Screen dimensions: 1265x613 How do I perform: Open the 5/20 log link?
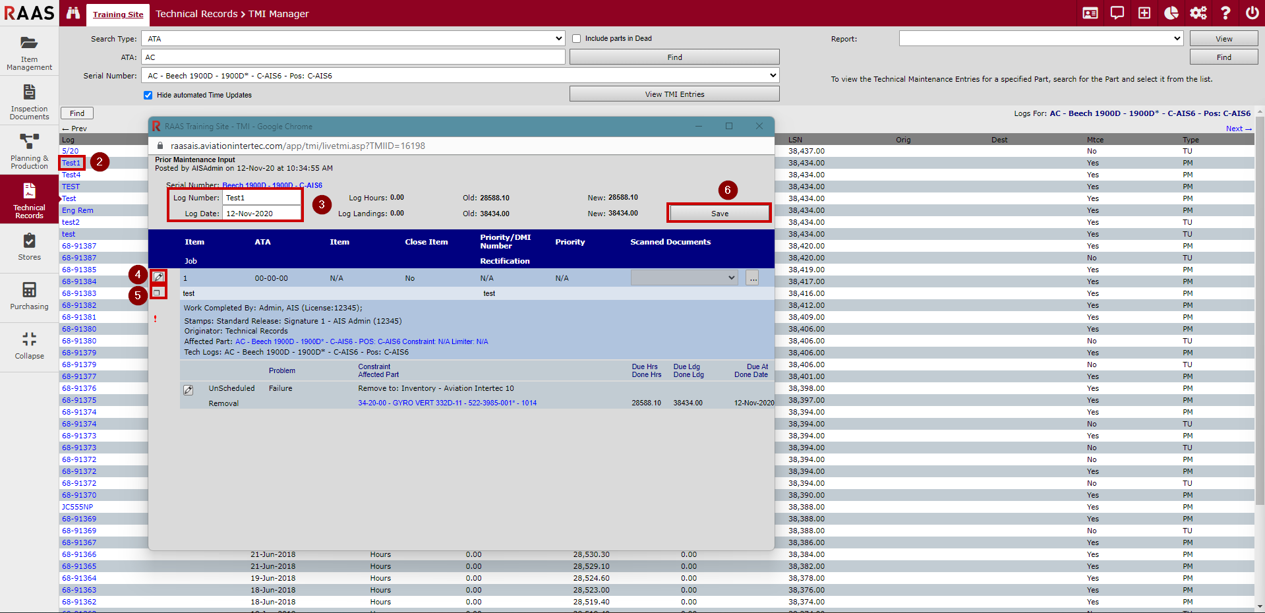pyautogui.click(x=70, y=151)
